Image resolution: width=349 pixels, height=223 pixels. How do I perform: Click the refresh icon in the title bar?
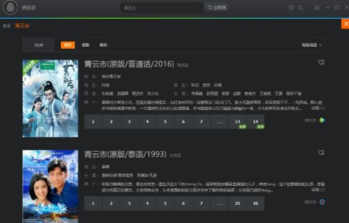point(301,8)
